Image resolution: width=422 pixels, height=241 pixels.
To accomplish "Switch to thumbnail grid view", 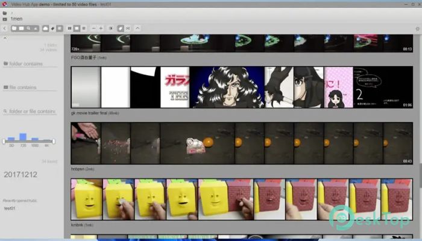I will 70,28.
